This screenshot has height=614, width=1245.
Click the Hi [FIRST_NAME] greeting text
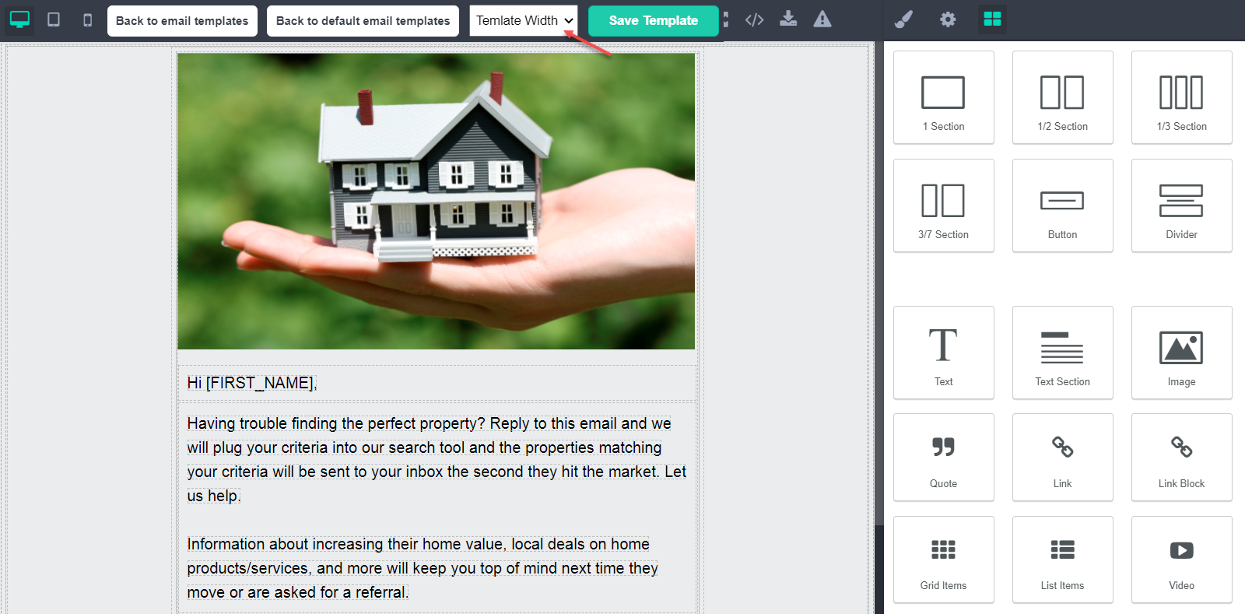pos(251,383)
